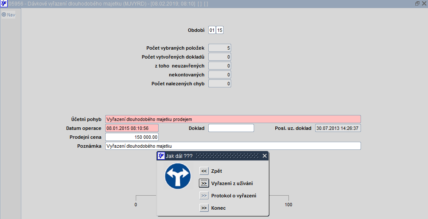Click the z toho neuzavřených field

point(220,65)
